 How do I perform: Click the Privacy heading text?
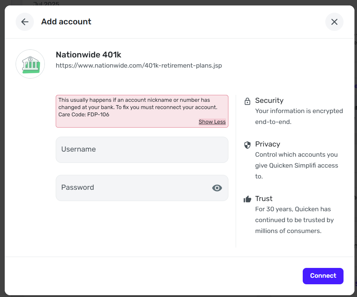[x=267, y=144]
